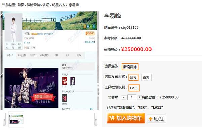Open the 明星名人 breadcrumb link
The image size is (202, 133).
(59, 5)
